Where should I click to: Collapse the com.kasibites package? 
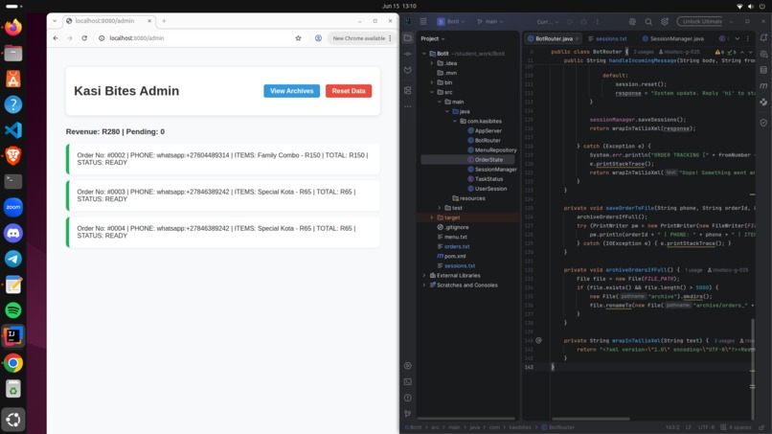[x=455, y=121]
